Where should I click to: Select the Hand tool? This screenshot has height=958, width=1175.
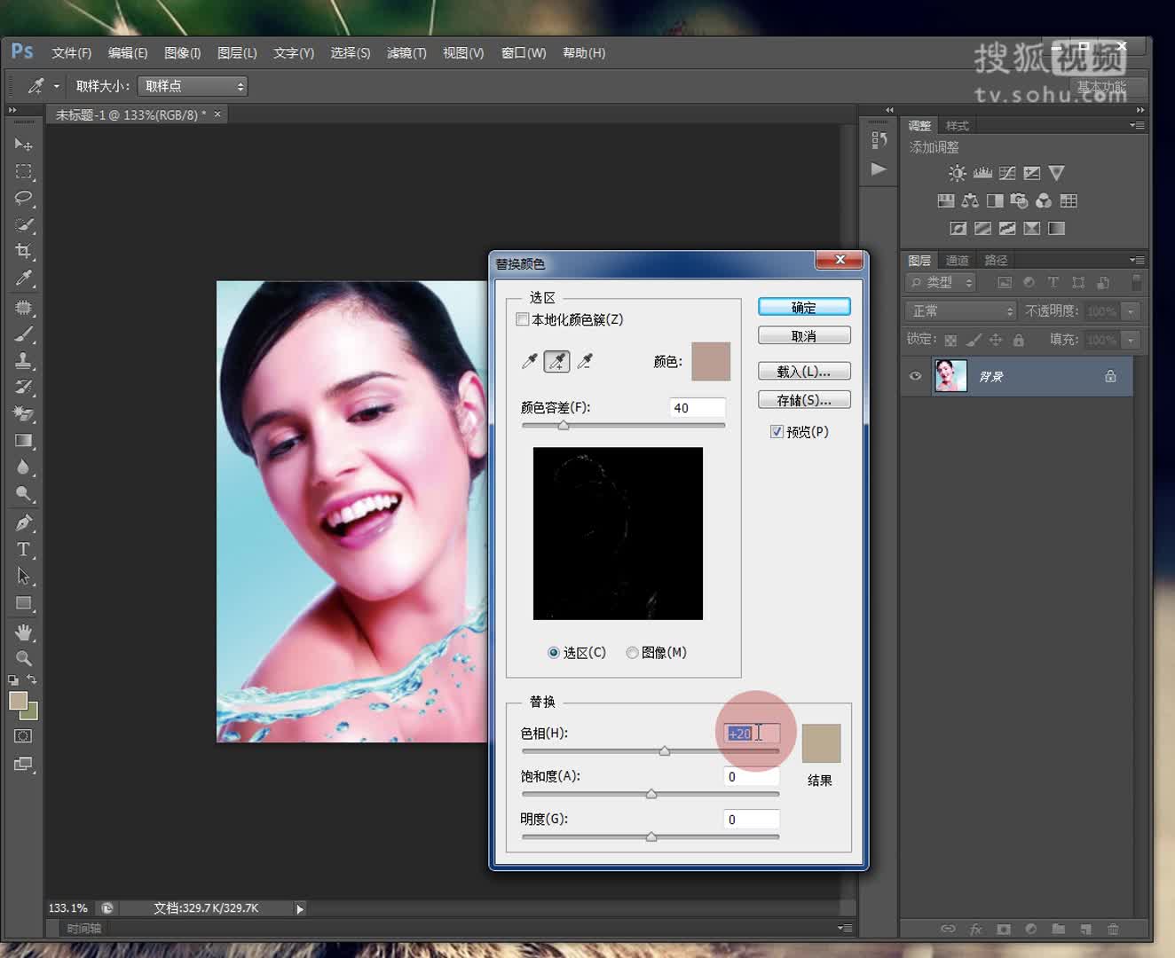point(23,632)
